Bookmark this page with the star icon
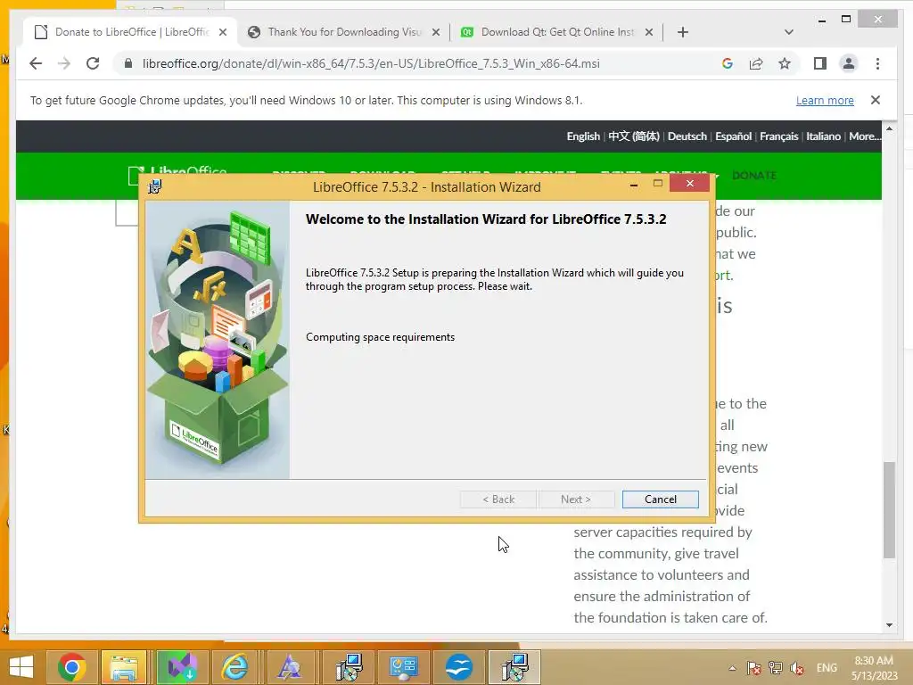This screenshot has width=913, height=685. (x=785, y=63)
